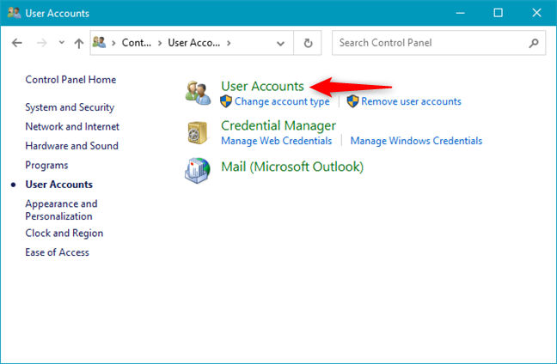This screenshot has width=557, height=364.
Task: Open Remove user accounts link
Action: [411, 101]
